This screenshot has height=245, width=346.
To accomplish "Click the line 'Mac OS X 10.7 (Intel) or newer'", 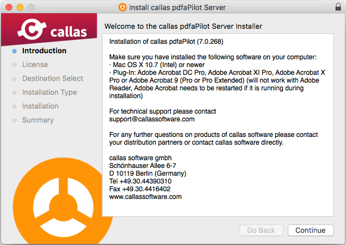I will [157, 65].
